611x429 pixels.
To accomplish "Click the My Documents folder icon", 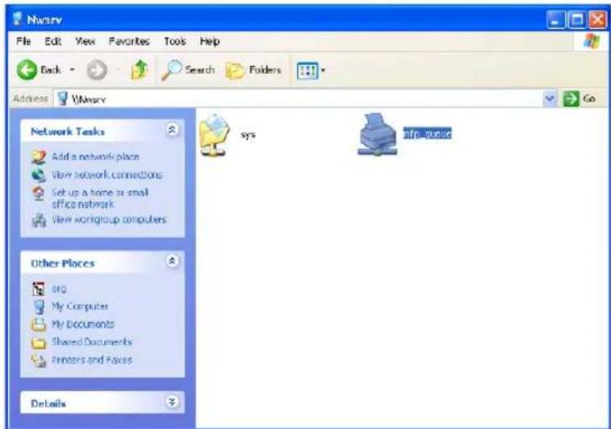I will (x=39, y=325).
